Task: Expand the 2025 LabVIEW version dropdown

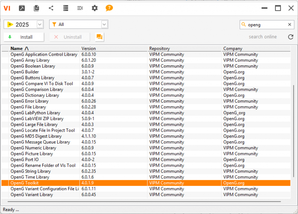Action: pos(40,24)
